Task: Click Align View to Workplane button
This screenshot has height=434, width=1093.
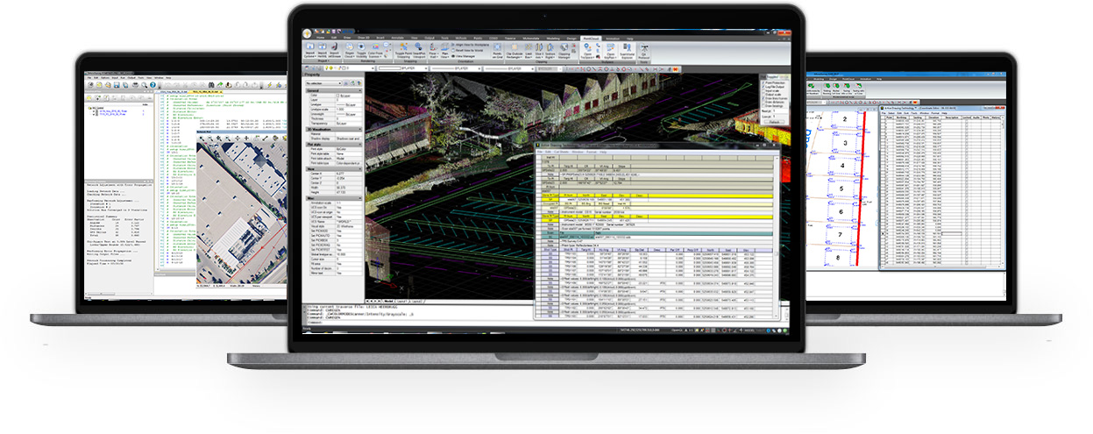Action: [471, 43]
